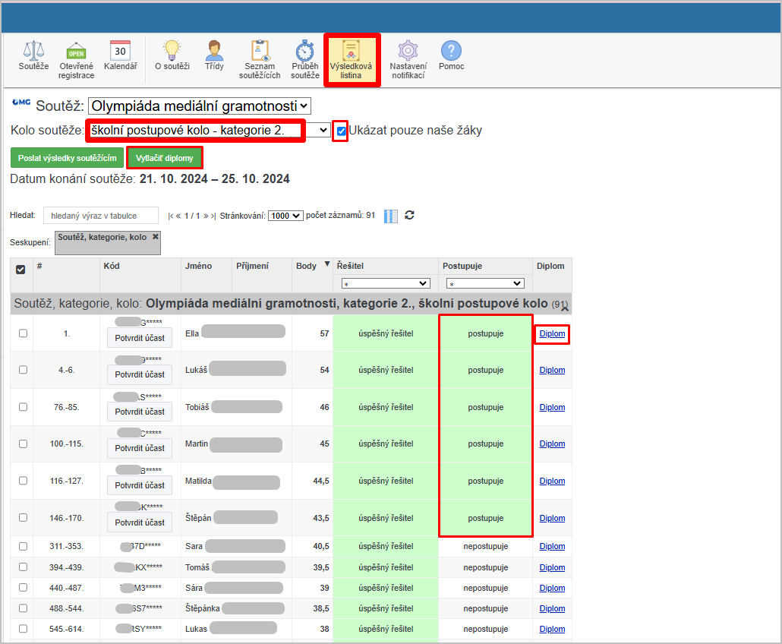Screen dimensions: 782x644
Task: Open the Soutěž dropdown
Action: pos(200,106)
